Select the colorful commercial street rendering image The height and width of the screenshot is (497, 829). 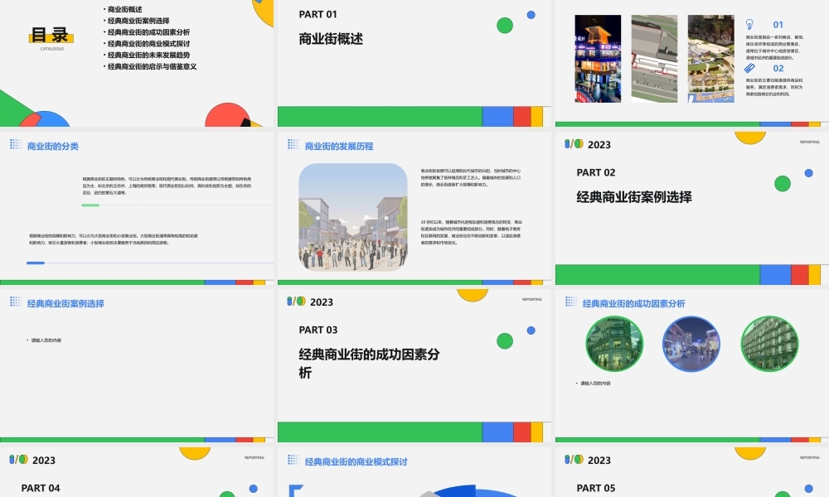711,59
